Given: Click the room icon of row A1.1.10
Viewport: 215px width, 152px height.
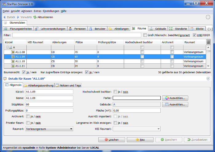Looking at the screenshot, I should tap(13, 61).
